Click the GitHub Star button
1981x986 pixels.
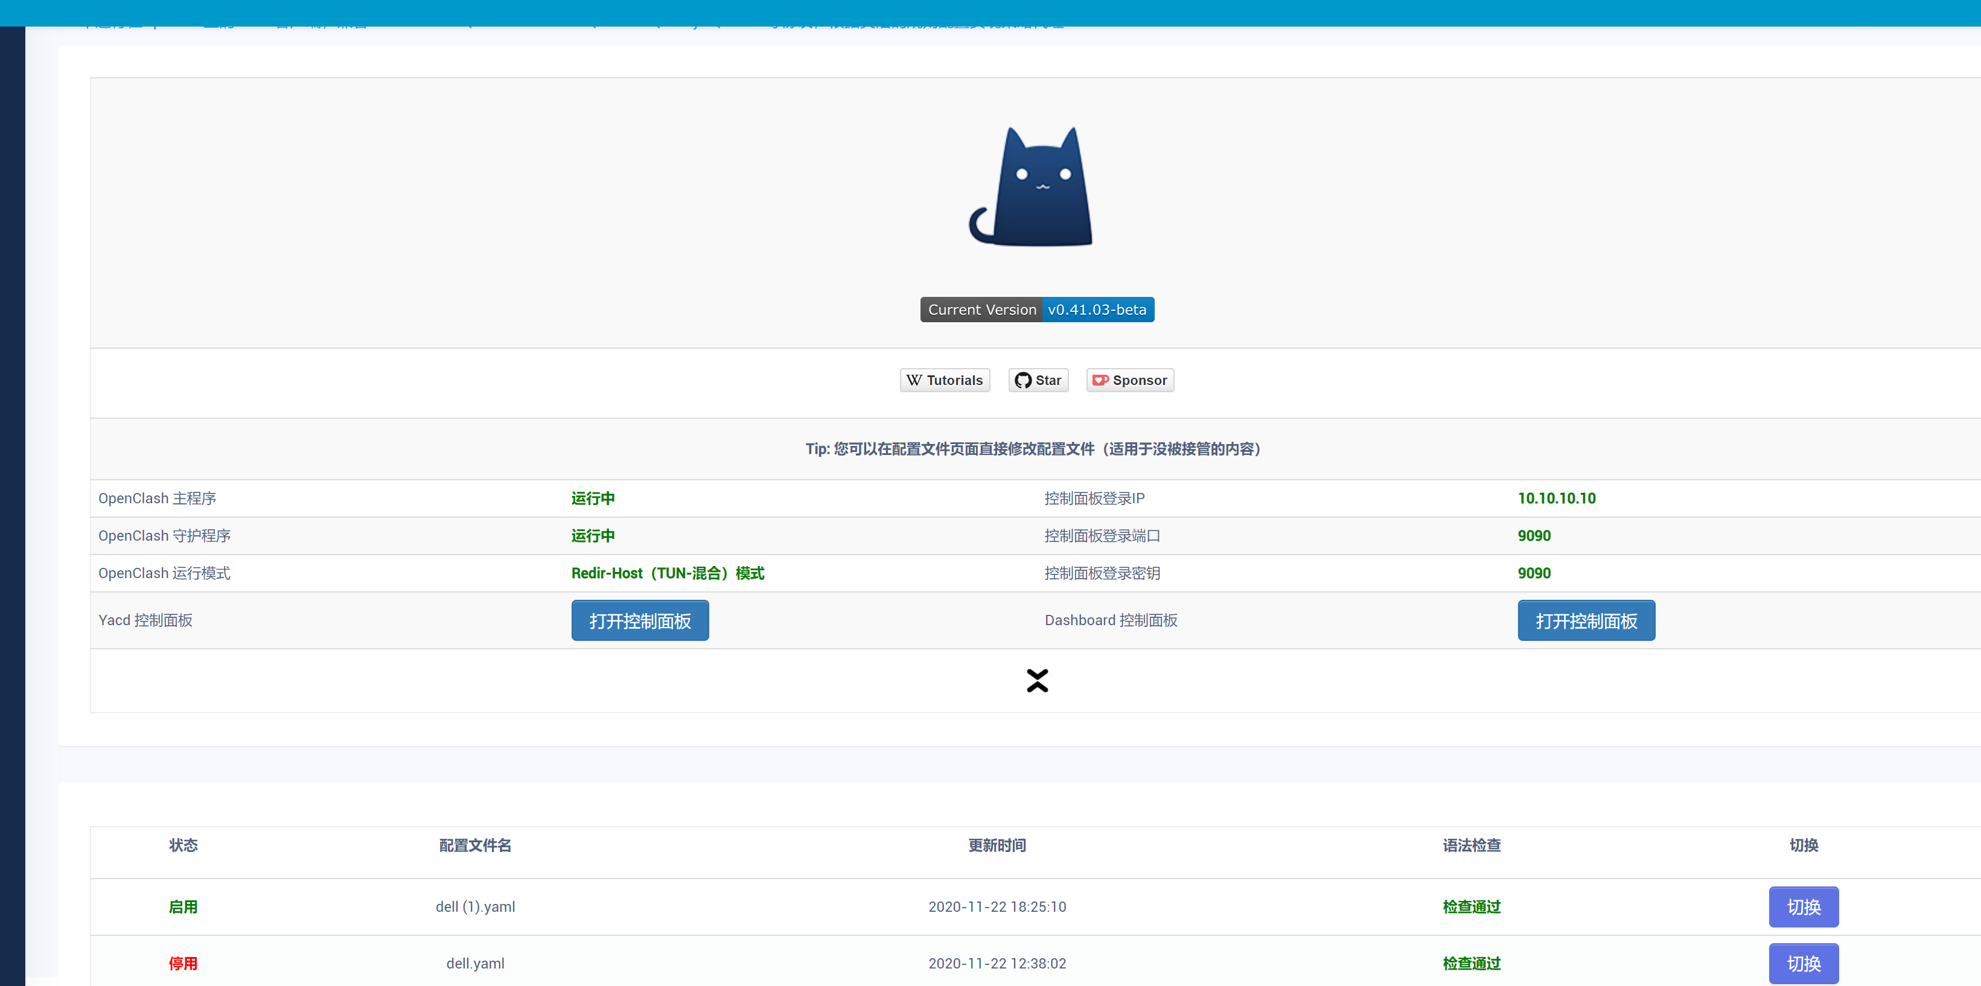(1038, 380)
